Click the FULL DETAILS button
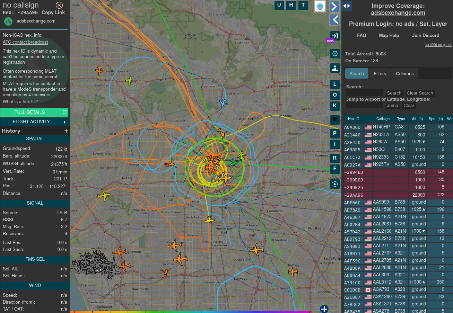The height and width of the screenshot is (313, 453). pos(34,112)
